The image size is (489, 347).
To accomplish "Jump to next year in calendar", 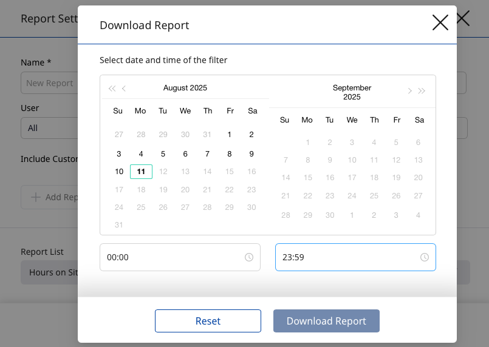I will coord(422,91).
